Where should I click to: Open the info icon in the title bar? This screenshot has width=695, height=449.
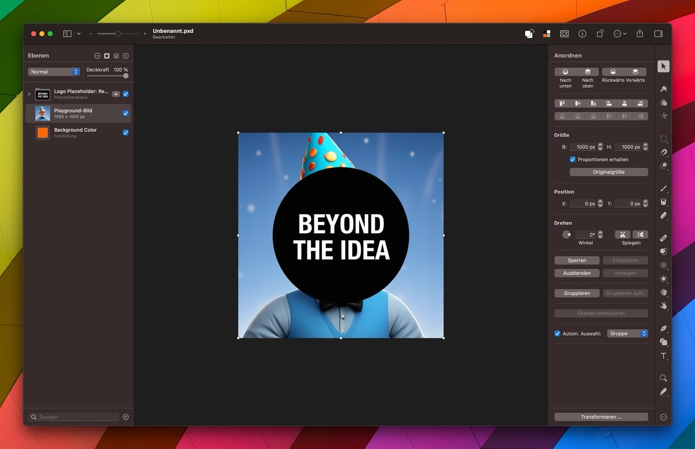click(x=582, y=34)
